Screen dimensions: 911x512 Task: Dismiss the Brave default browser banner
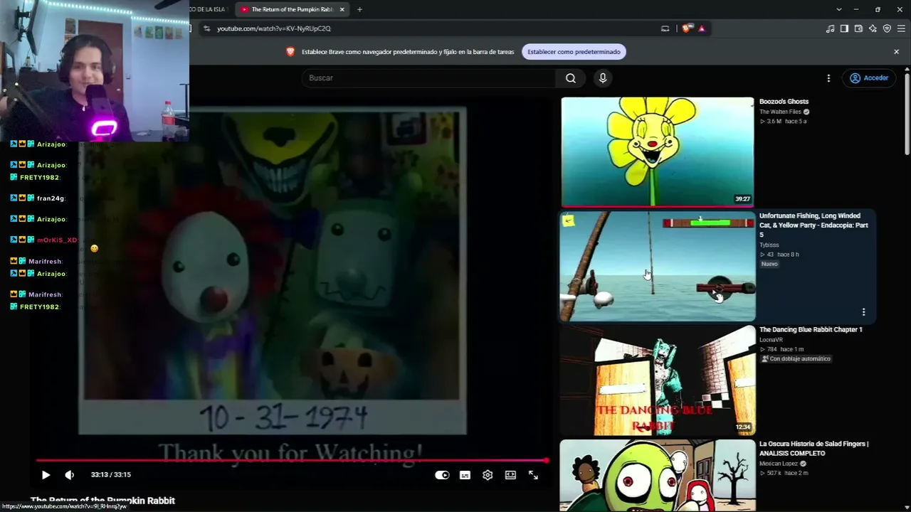coord(897,52)
